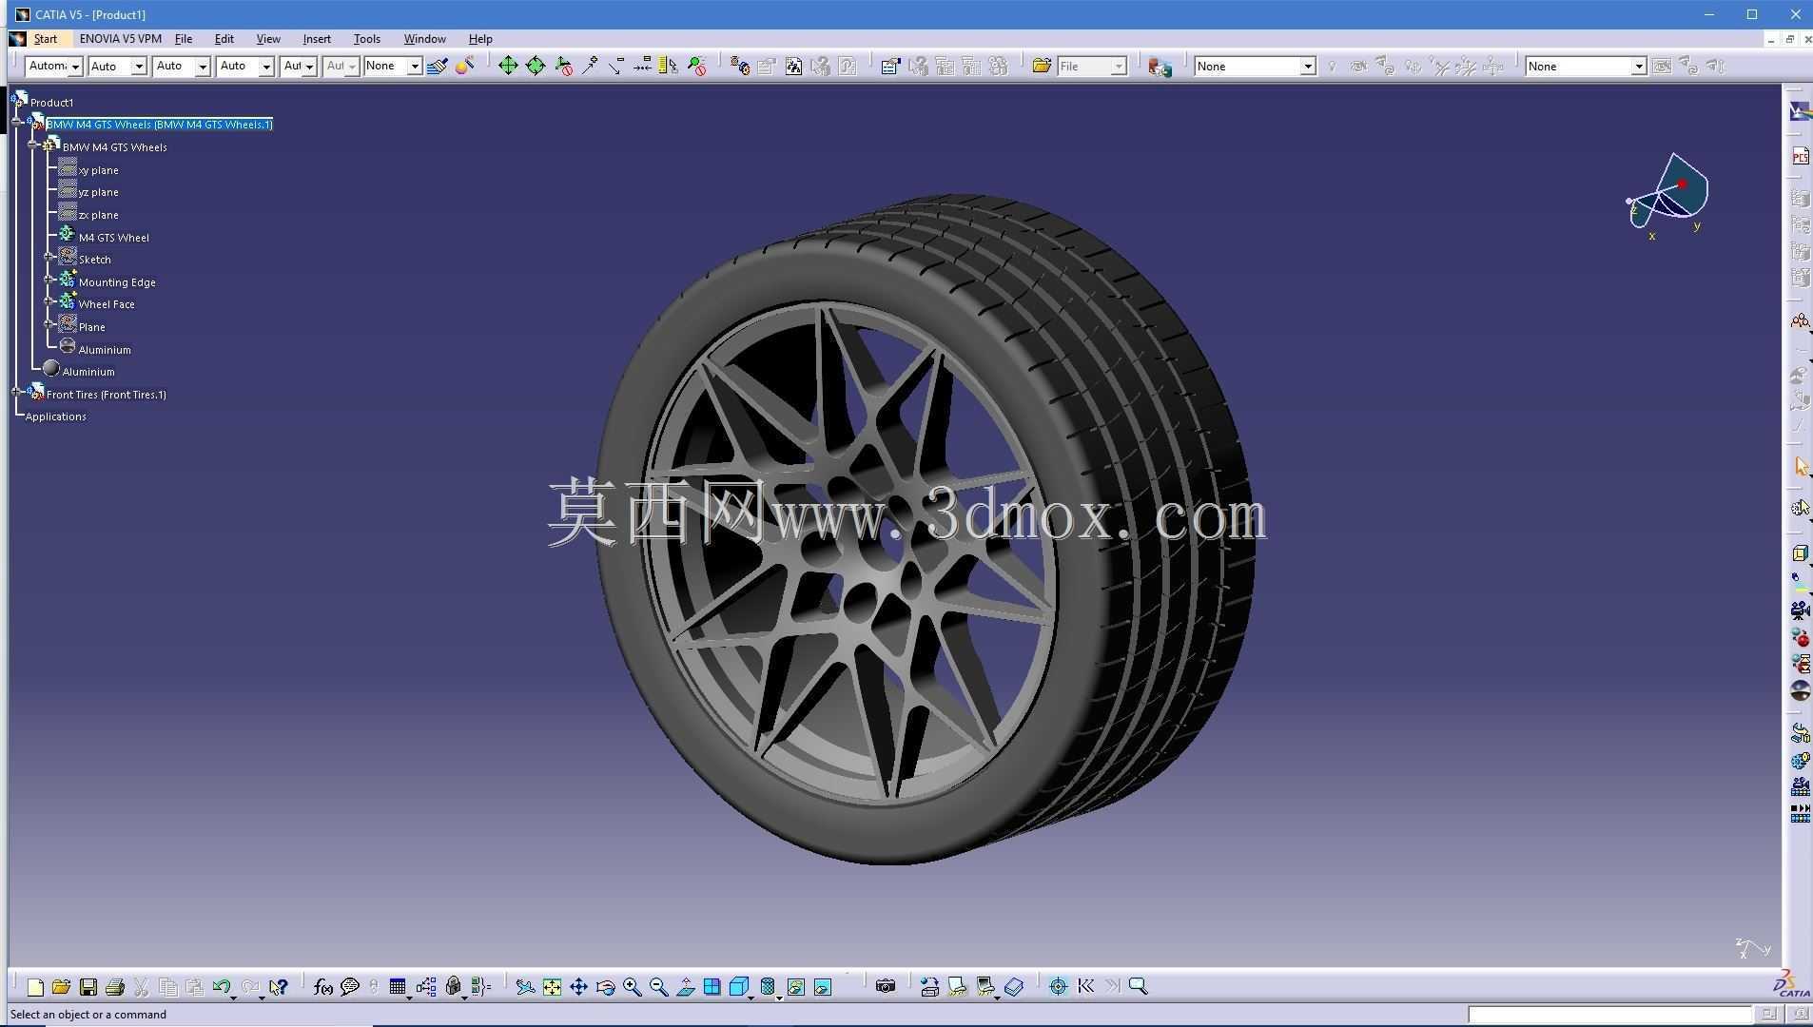The width and height of the screenshot is (1813, 1027).
Task: Expand the Mounting Edge node
Action: click(49, 281)
